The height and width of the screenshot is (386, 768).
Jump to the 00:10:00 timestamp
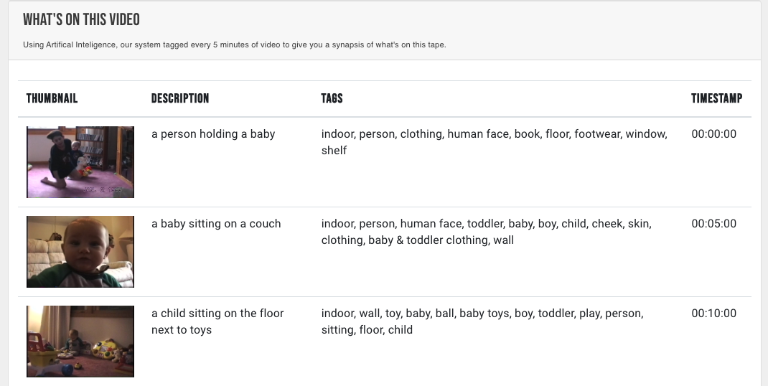713,314
